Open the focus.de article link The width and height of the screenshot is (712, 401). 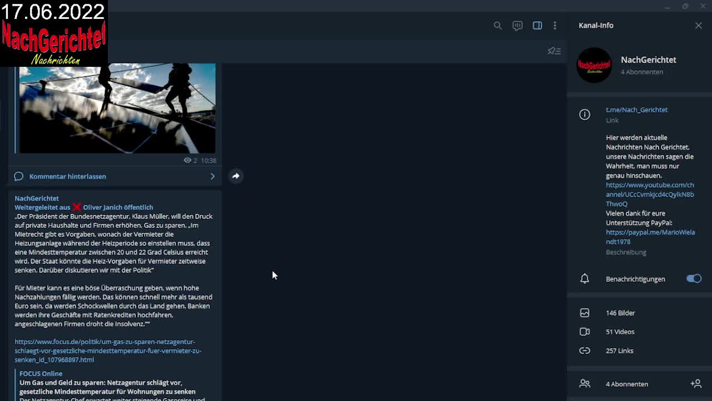click(108, 351)
